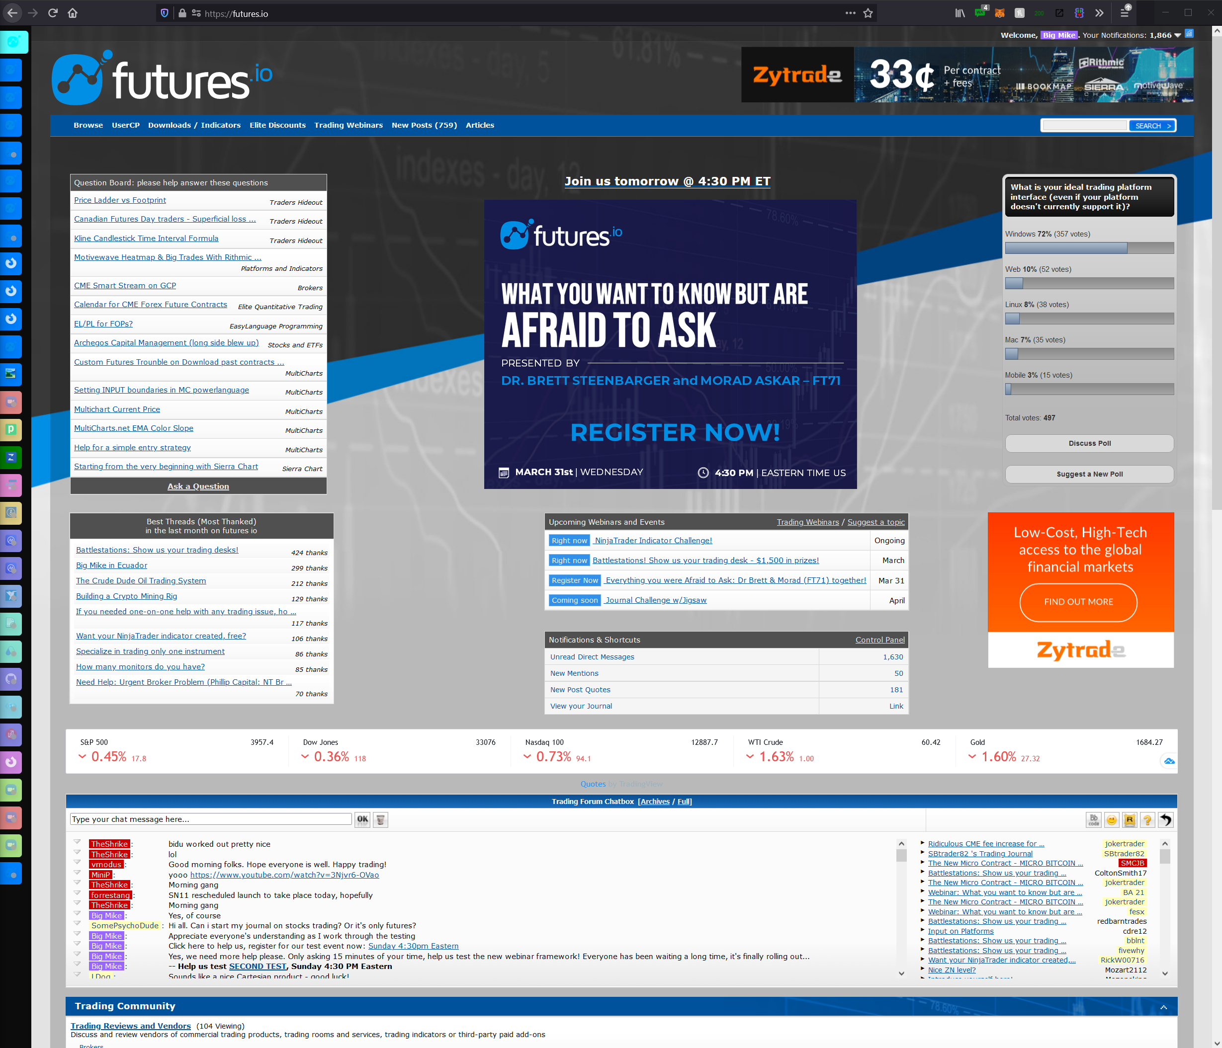Open the external-link extension icon
Viewport: 1222px width, 1048px height.
(1059, 13)
